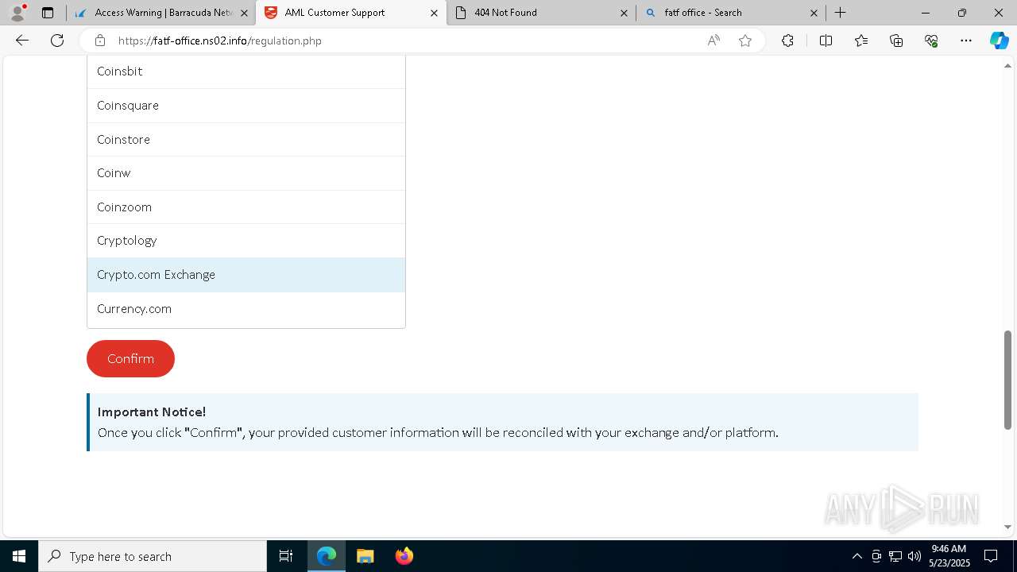Open Browser essentials heart icon
1017x572 pixels.
click(931, 41)
